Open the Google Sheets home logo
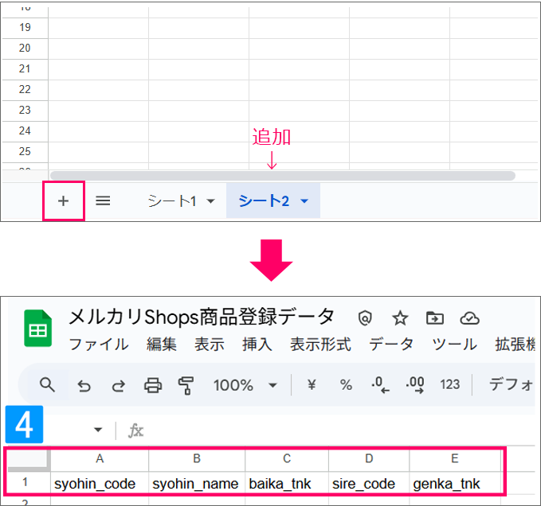 pos(37,329)
